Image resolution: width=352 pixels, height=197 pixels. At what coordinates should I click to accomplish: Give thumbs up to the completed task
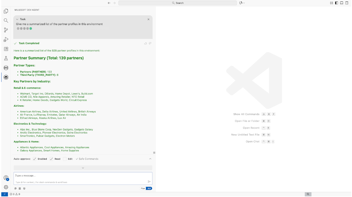pyautogui.click(x=146, y=43)
